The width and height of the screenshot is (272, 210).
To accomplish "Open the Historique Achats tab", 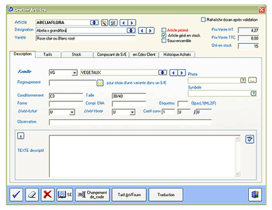I will click(177, 55).
